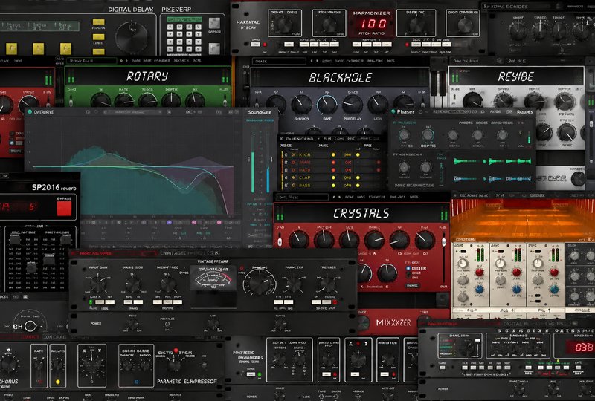Toggle the Phaser power indicator
The width and height of the screenshot is (595, 401).
click(393, 111)
